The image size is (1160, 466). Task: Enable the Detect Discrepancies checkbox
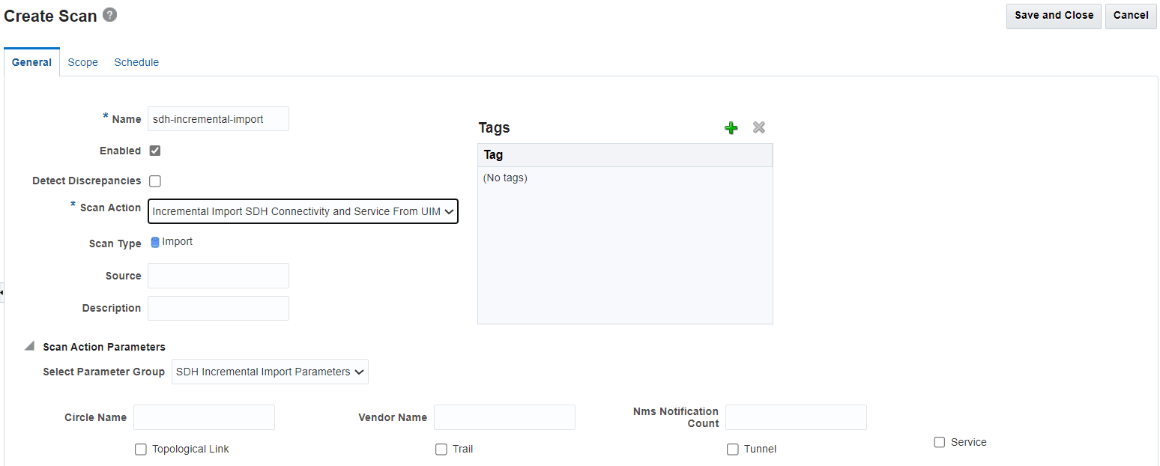pyautogui.click(x=155, y=181)
